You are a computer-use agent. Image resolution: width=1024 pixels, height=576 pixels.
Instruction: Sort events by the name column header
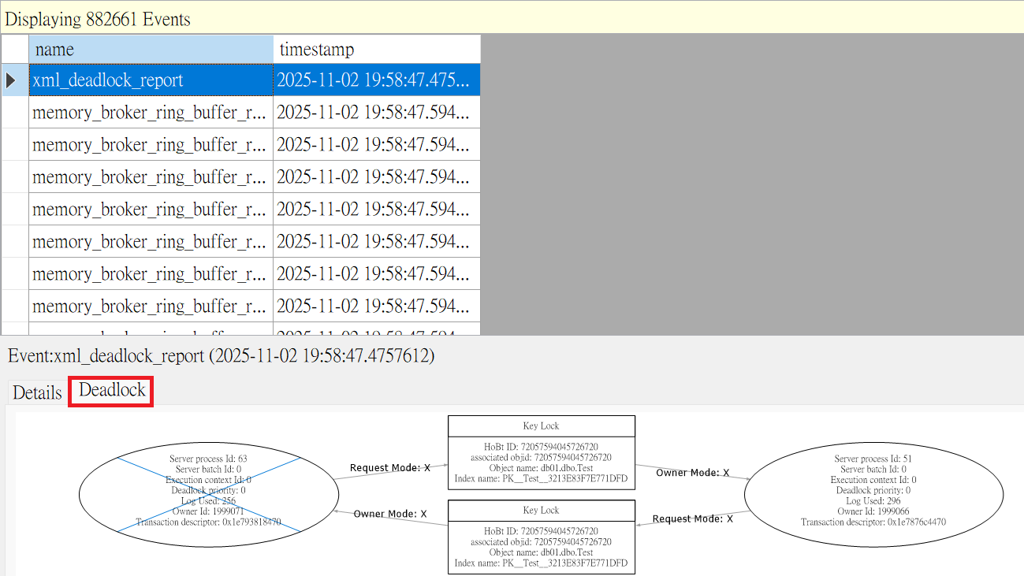[x=151, y=50]
